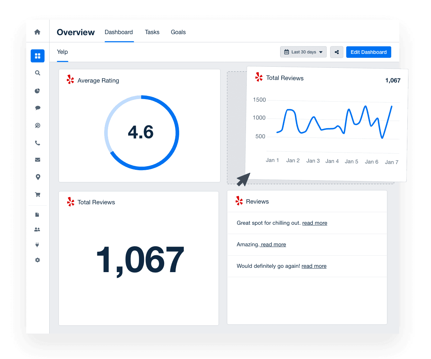
Task: Open the chat conversations icon in sidebar
Action: coord(37,108)
